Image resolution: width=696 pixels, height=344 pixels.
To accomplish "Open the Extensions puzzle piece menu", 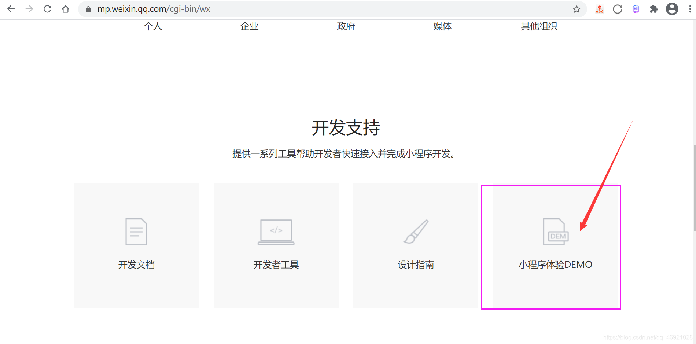I will coord(654,9).
